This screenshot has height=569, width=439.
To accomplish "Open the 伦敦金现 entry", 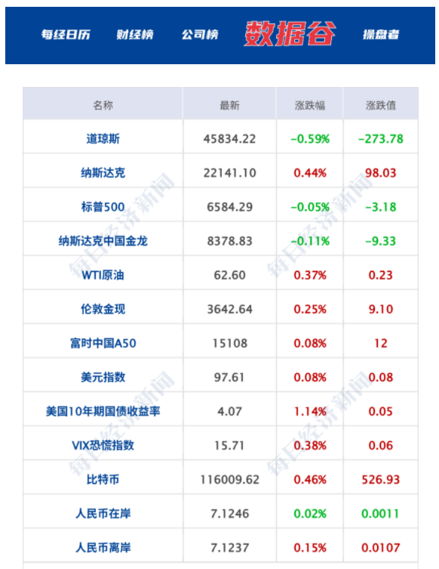I will coord(103,309).
